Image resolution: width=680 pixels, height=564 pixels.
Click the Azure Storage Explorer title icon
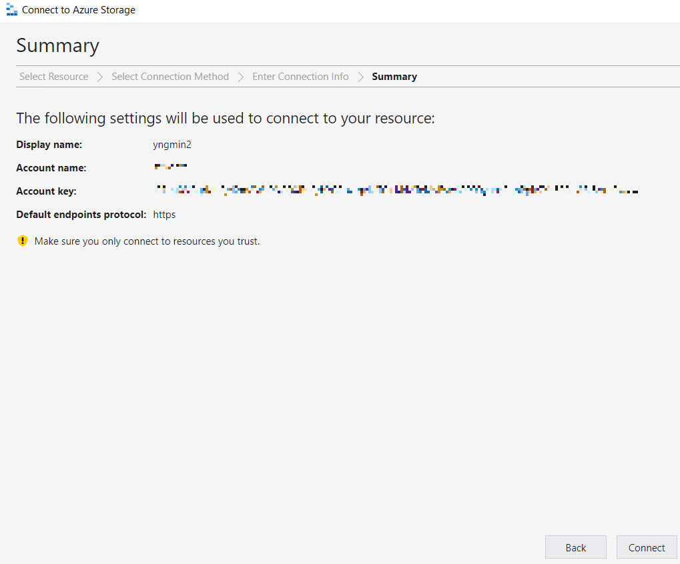click(x=12, y=9)
